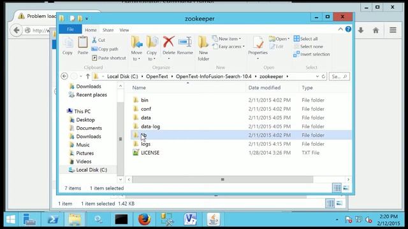Click OpenText in the address path
This screenshot has width=408, height=229.
(157, 76)
